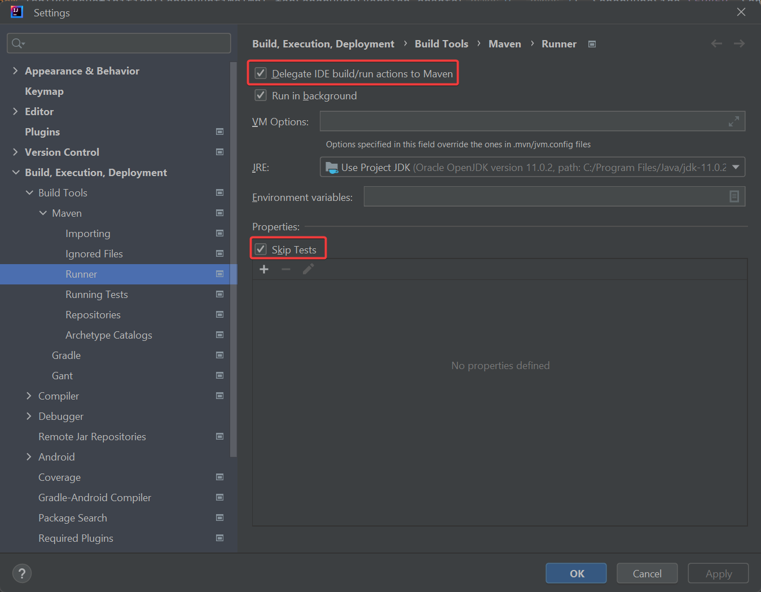Click Maven in the breadcrumb
761x592 pixels.
click(x=505, y=43)
